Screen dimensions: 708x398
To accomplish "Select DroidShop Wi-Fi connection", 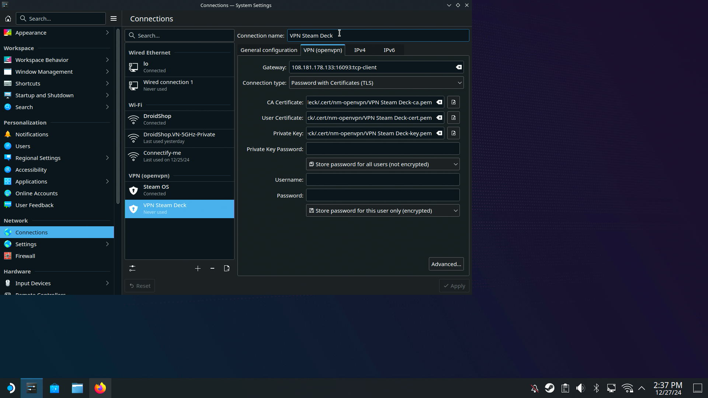I will point(180,120).
